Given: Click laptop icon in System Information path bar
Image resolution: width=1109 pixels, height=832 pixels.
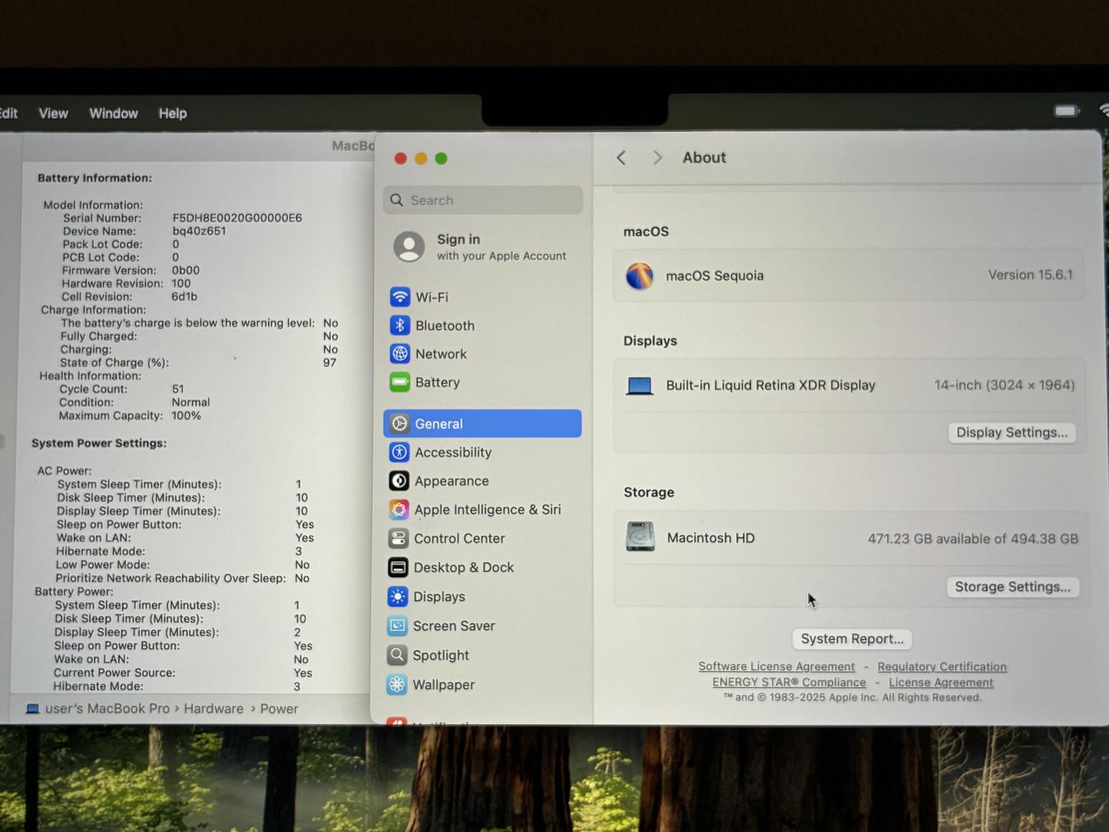Looking at the screenshot, I should tap(32, 709).
